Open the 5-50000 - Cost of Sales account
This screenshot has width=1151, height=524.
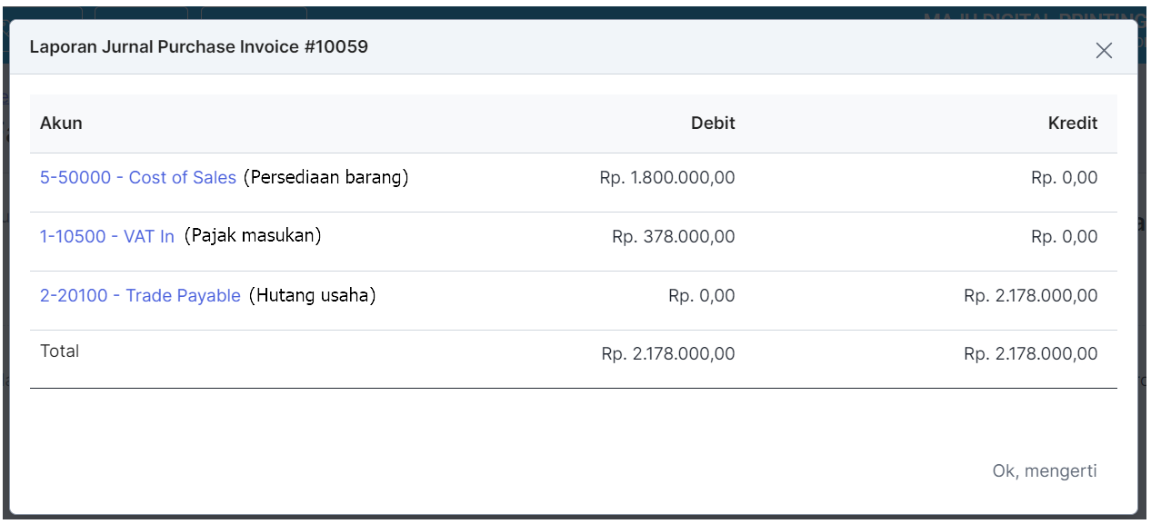[138, 178]
